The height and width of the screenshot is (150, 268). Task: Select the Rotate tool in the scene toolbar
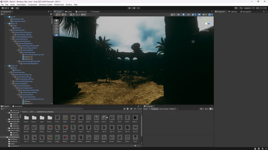pos(57,26)
